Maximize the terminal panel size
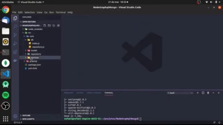This screenshot has width=223, height=125. click(213, 93)
